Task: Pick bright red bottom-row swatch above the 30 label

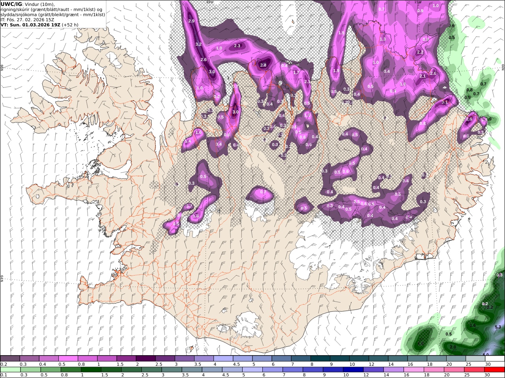Action: (494, 370)
